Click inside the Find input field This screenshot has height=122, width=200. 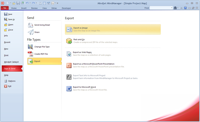[160, 8]
